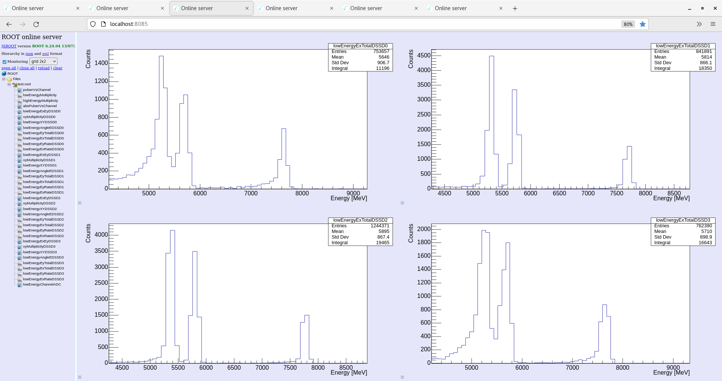This screenshot has width=722, height=381.
Task: Open the grid 2x2 layout dropdown
Action: point(43,61)
